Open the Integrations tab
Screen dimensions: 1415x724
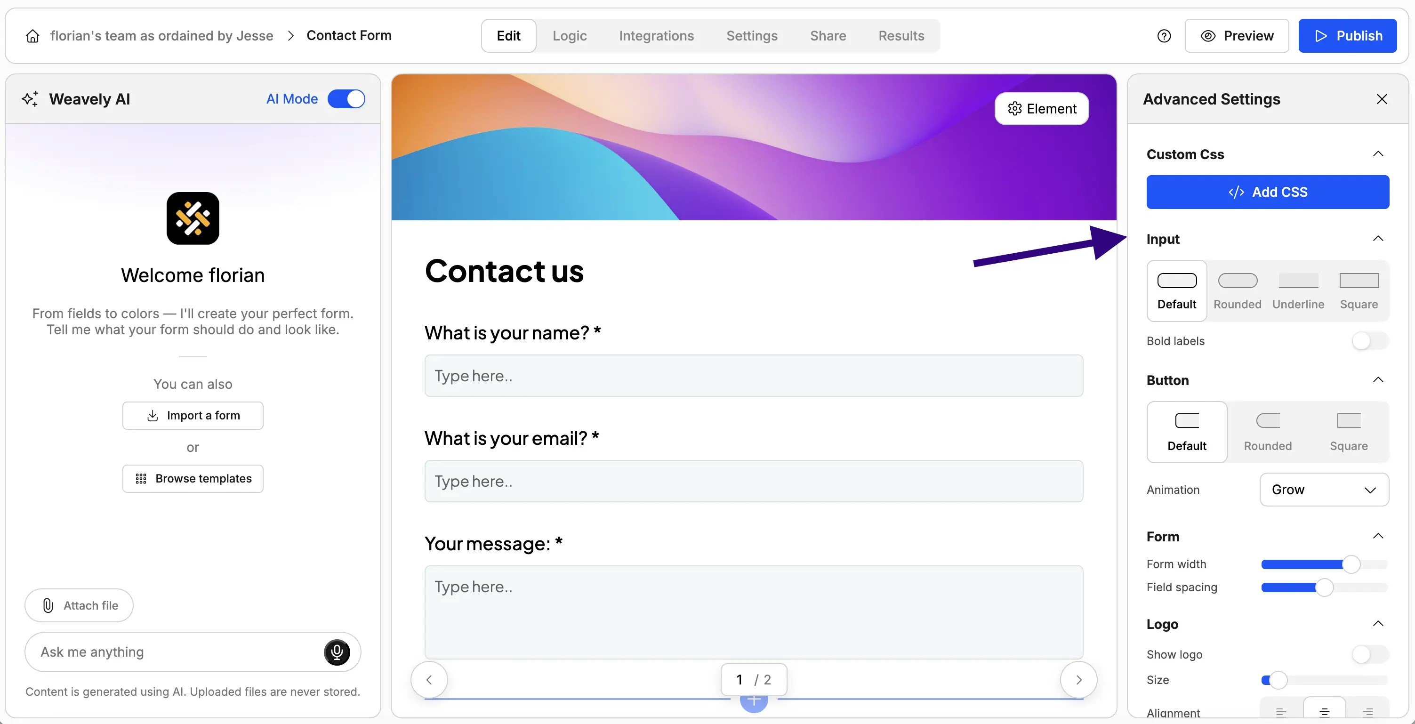click(656, 36)
